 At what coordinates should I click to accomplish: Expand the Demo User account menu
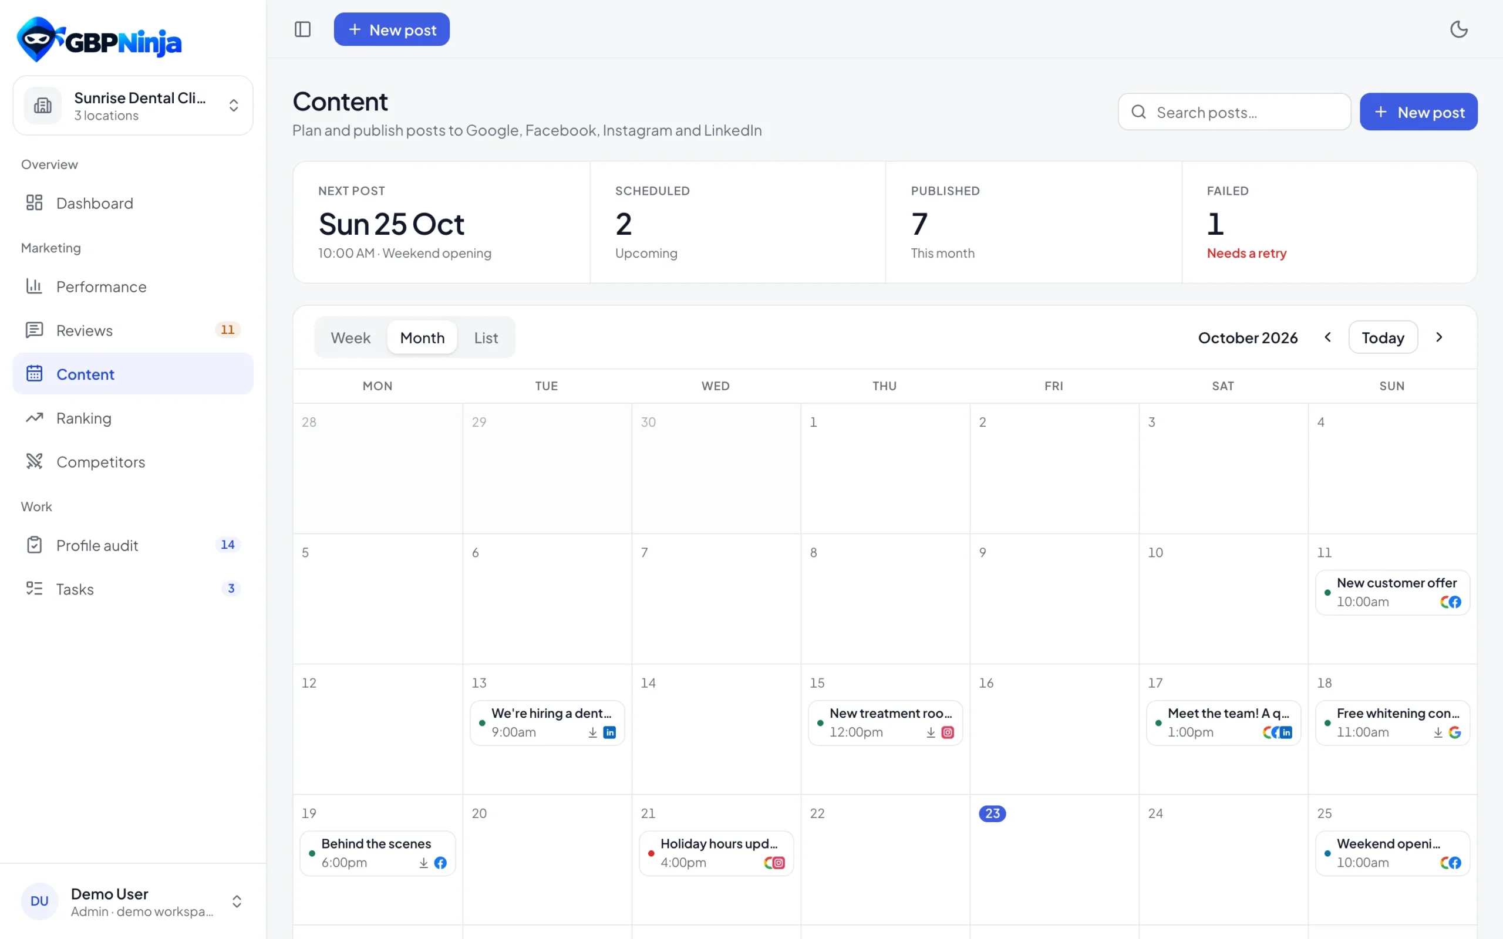133,901
